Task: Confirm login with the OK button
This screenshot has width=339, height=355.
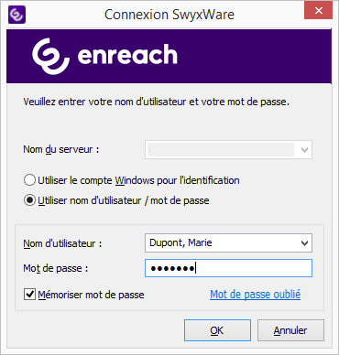Action: [x=217, y=330]
